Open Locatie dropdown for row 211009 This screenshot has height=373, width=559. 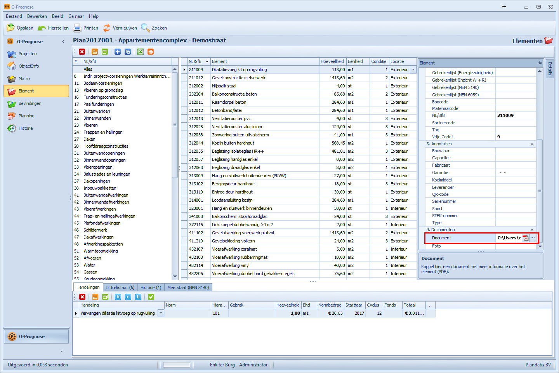[413, 70]
